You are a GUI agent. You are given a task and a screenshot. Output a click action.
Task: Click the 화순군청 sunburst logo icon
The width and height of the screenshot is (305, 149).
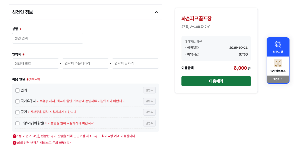278,44
